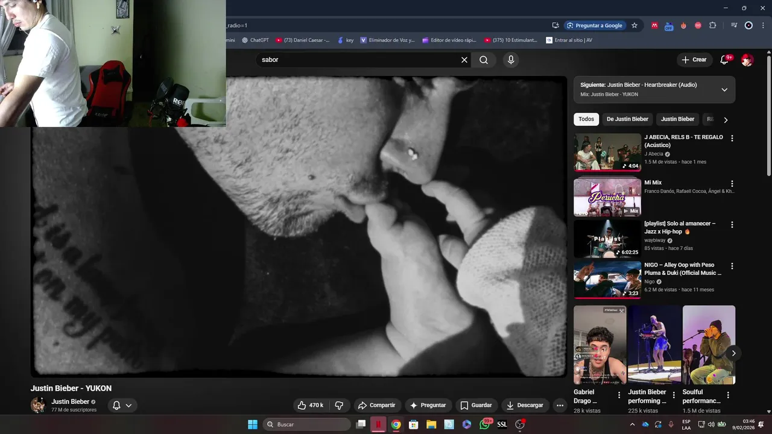Open the 10 Estimulant bookmark
This screenshot has width=772, height=434.
click(511, 40)
